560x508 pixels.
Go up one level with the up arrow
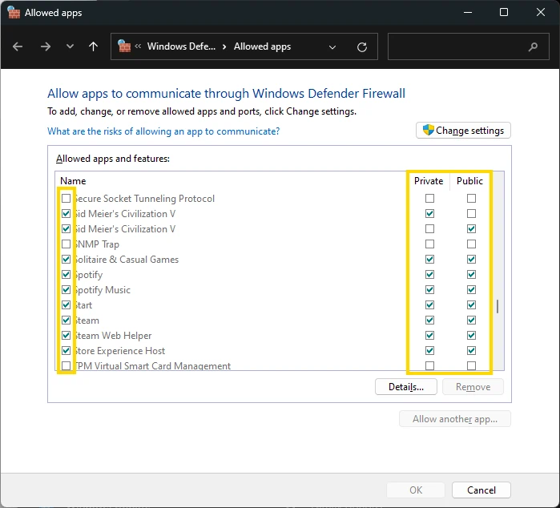(x=93, y=46)
